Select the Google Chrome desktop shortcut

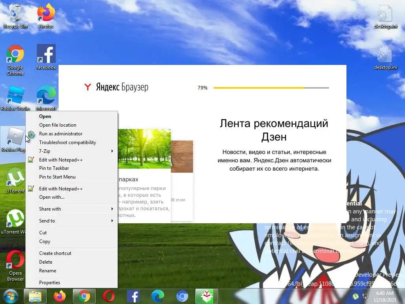(x=15, y=60)
